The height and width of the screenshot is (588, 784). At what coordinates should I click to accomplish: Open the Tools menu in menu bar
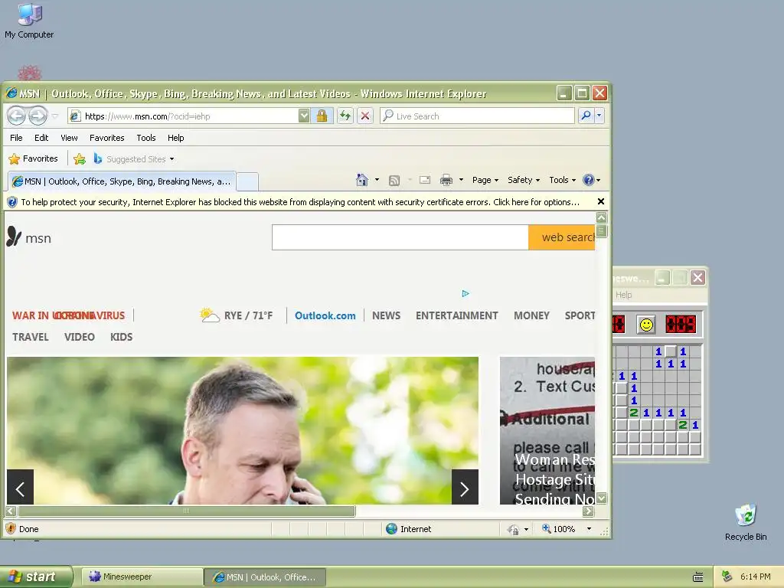[x=146, y=138]
